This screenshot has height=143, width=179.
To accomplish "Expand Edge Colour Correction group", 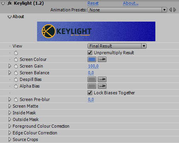I will [9, 133].
